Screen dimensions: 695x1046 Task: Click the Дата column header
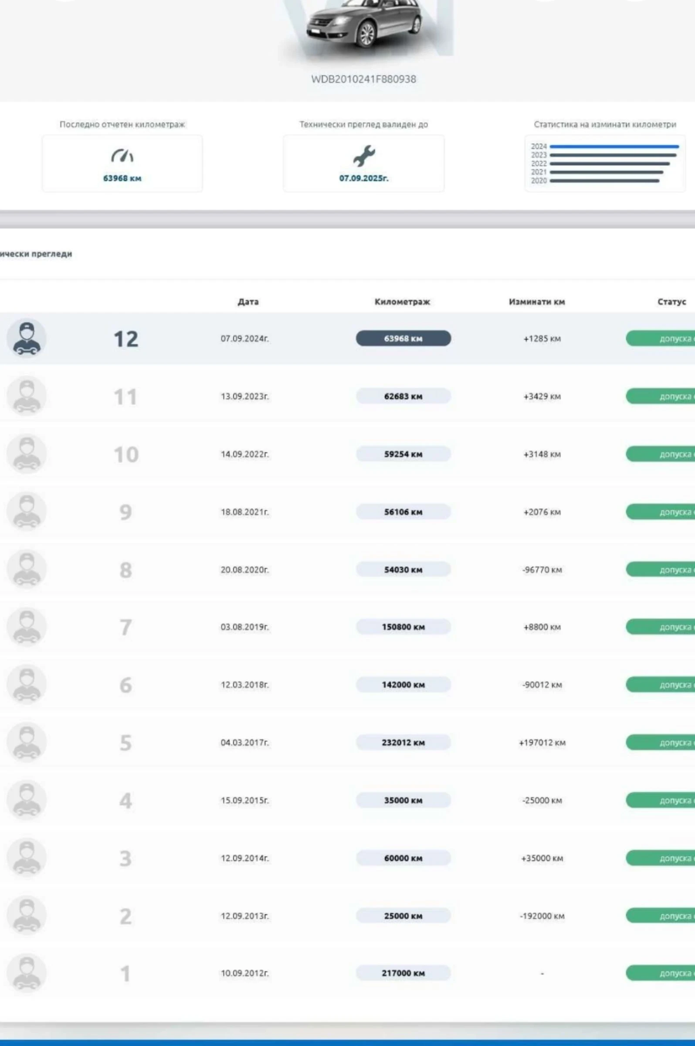point(248,302)
